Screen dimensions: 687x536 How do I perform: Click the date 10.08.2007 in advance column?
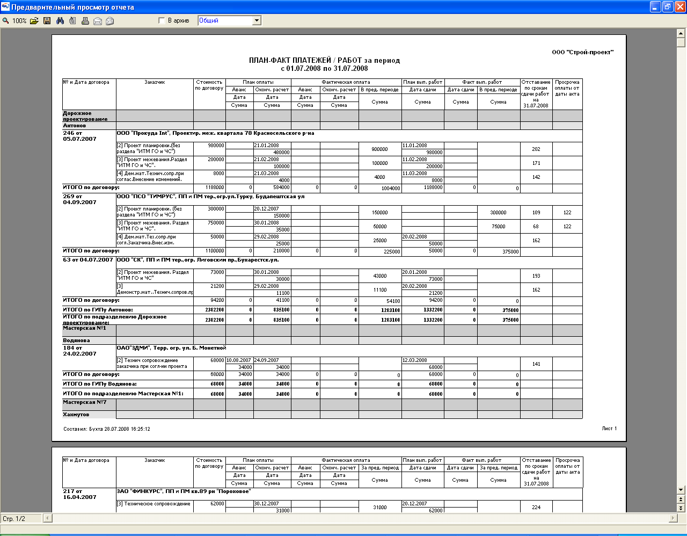(239, 360)
